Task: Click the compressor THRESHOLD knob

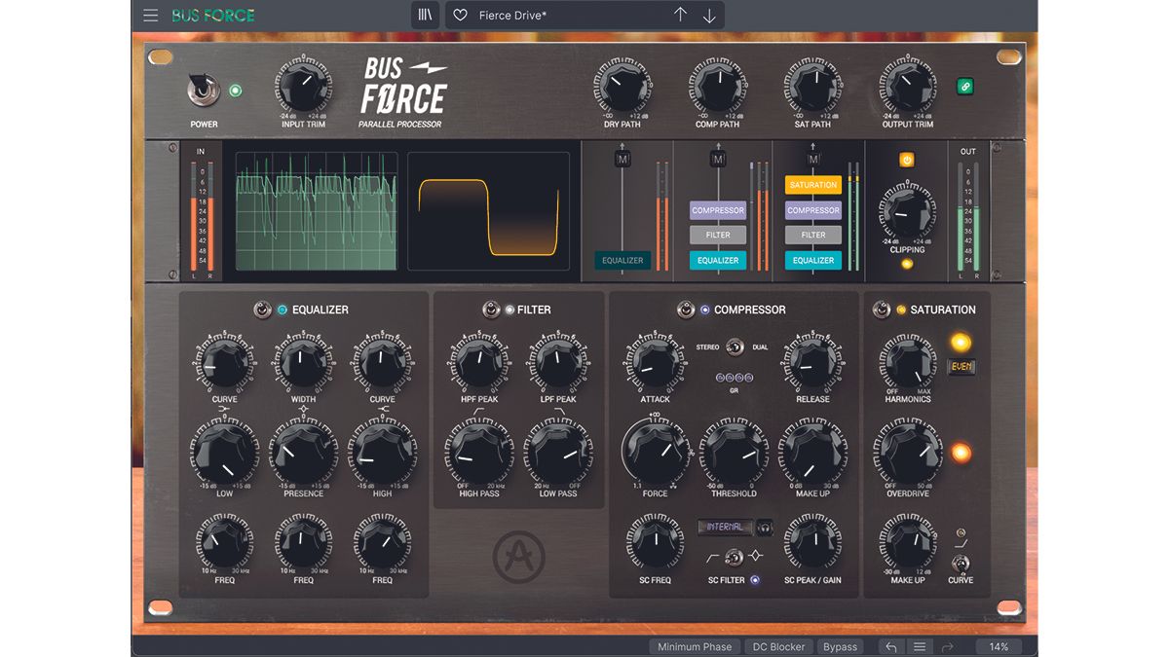Action: click(x=734, y=453)
